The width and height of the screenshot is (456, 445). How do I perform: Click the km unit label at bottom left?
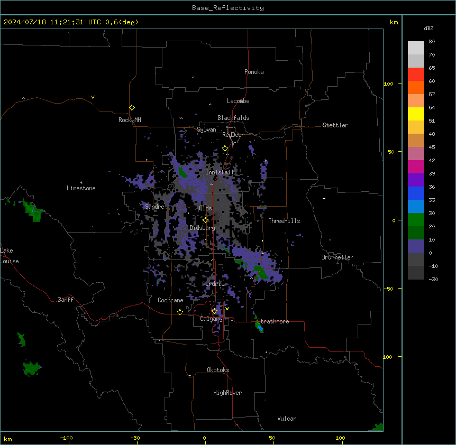coord(8,439)
